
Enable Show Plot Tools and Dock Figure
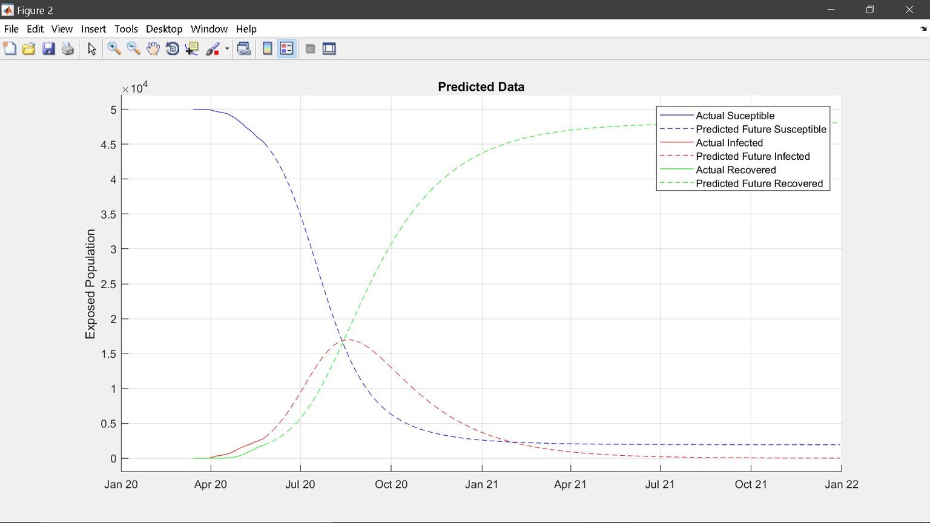[x=329, y=48]
